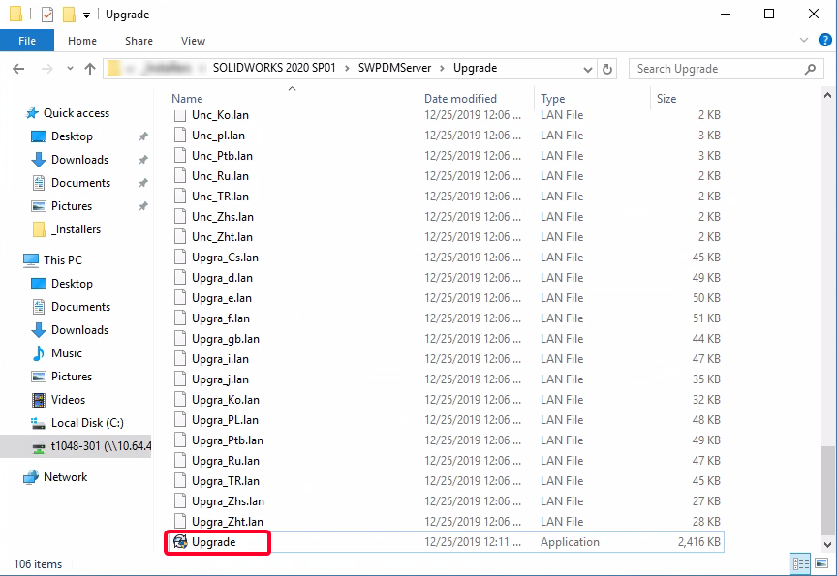Select file Upgra_d.lan
This screenshot has height=576, width=837.
click(x=222, y=278)
